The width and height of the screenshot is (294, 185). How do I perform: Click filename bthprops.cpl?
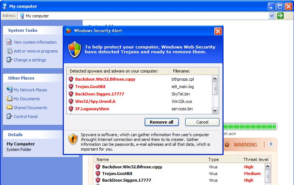[183, 79]
